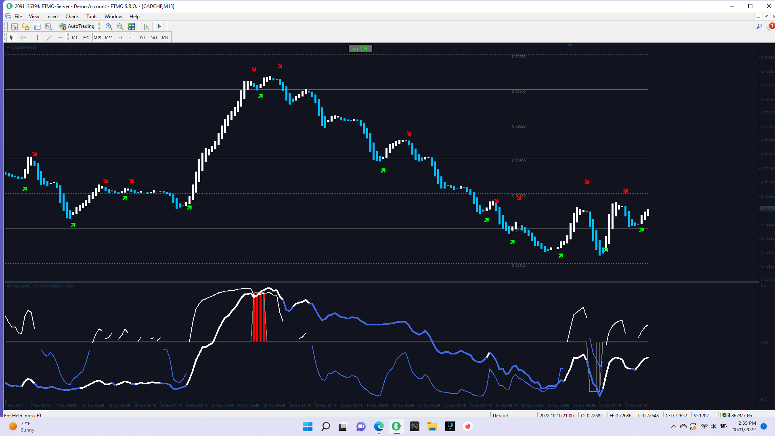Select the Crosshair tool
Viewport: 775px width, 436px height.
[23, 38]
